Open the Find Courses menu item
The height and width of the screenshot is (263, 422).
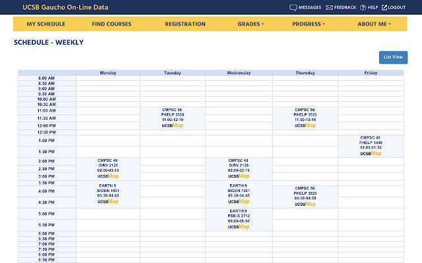click(x=111, y=24)
